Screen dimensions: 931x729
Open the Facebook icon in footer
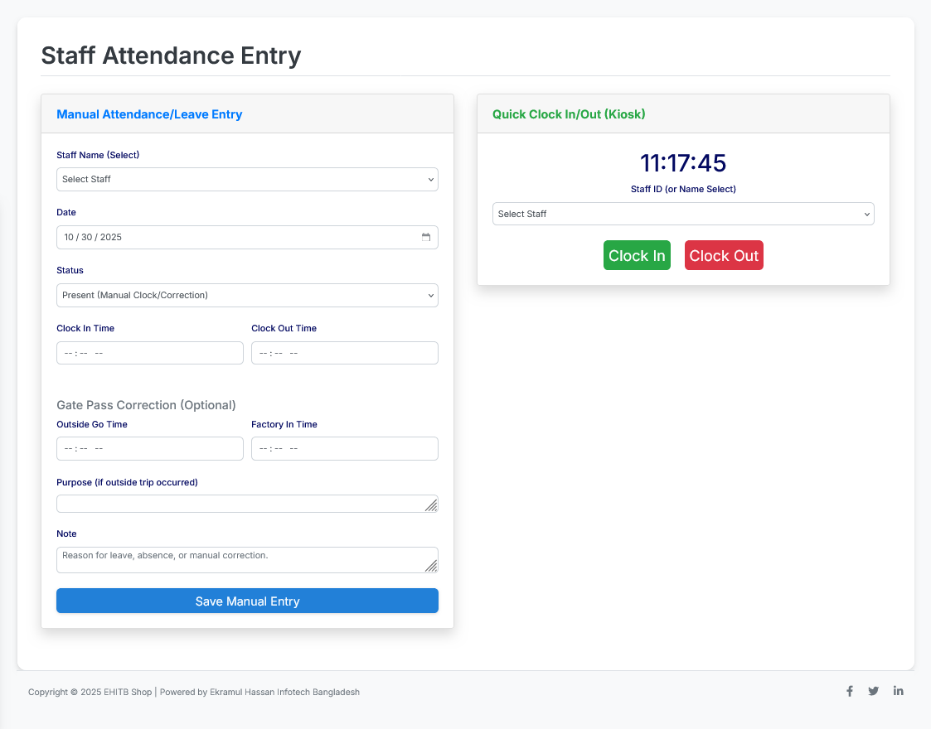pos(850,692)
